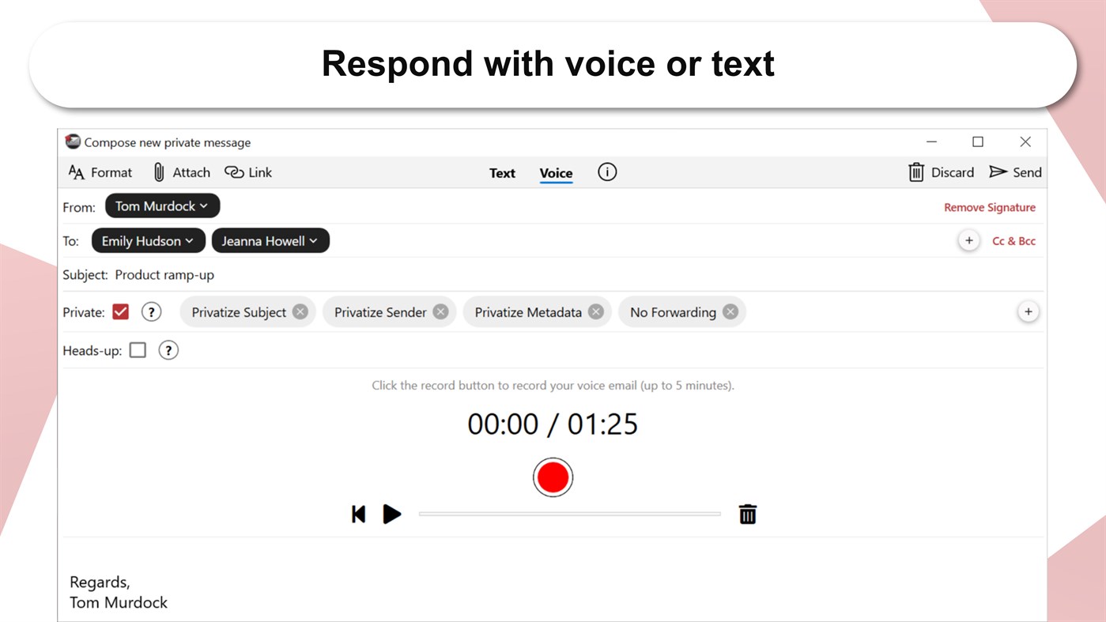The height and width of the screenshot is (622, 1106).
Task: Click the app icon in title bar
Action: tap(73, 141)
